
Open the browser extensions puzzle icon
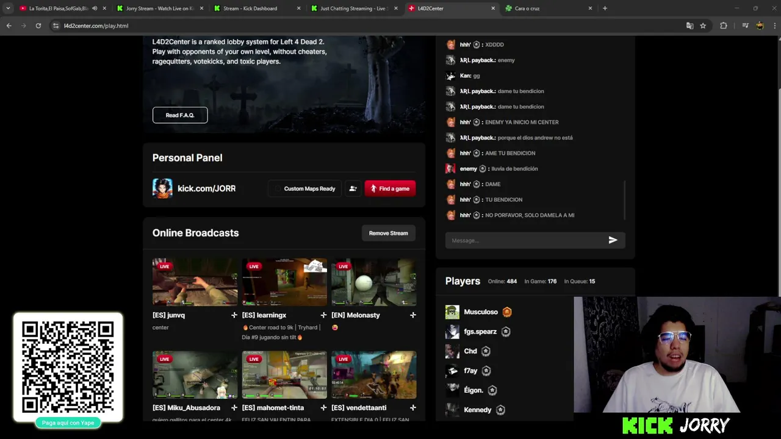pyautogui.click(x=724, y=26)
